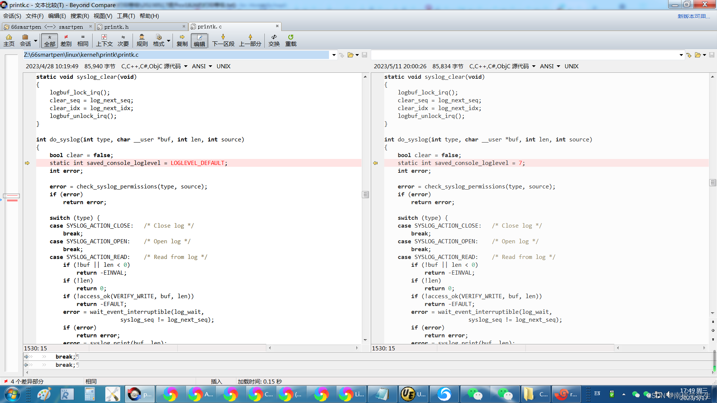
Task: Click the 主页 (Home) toolbar icon
Action: click(x=9, y=40)
